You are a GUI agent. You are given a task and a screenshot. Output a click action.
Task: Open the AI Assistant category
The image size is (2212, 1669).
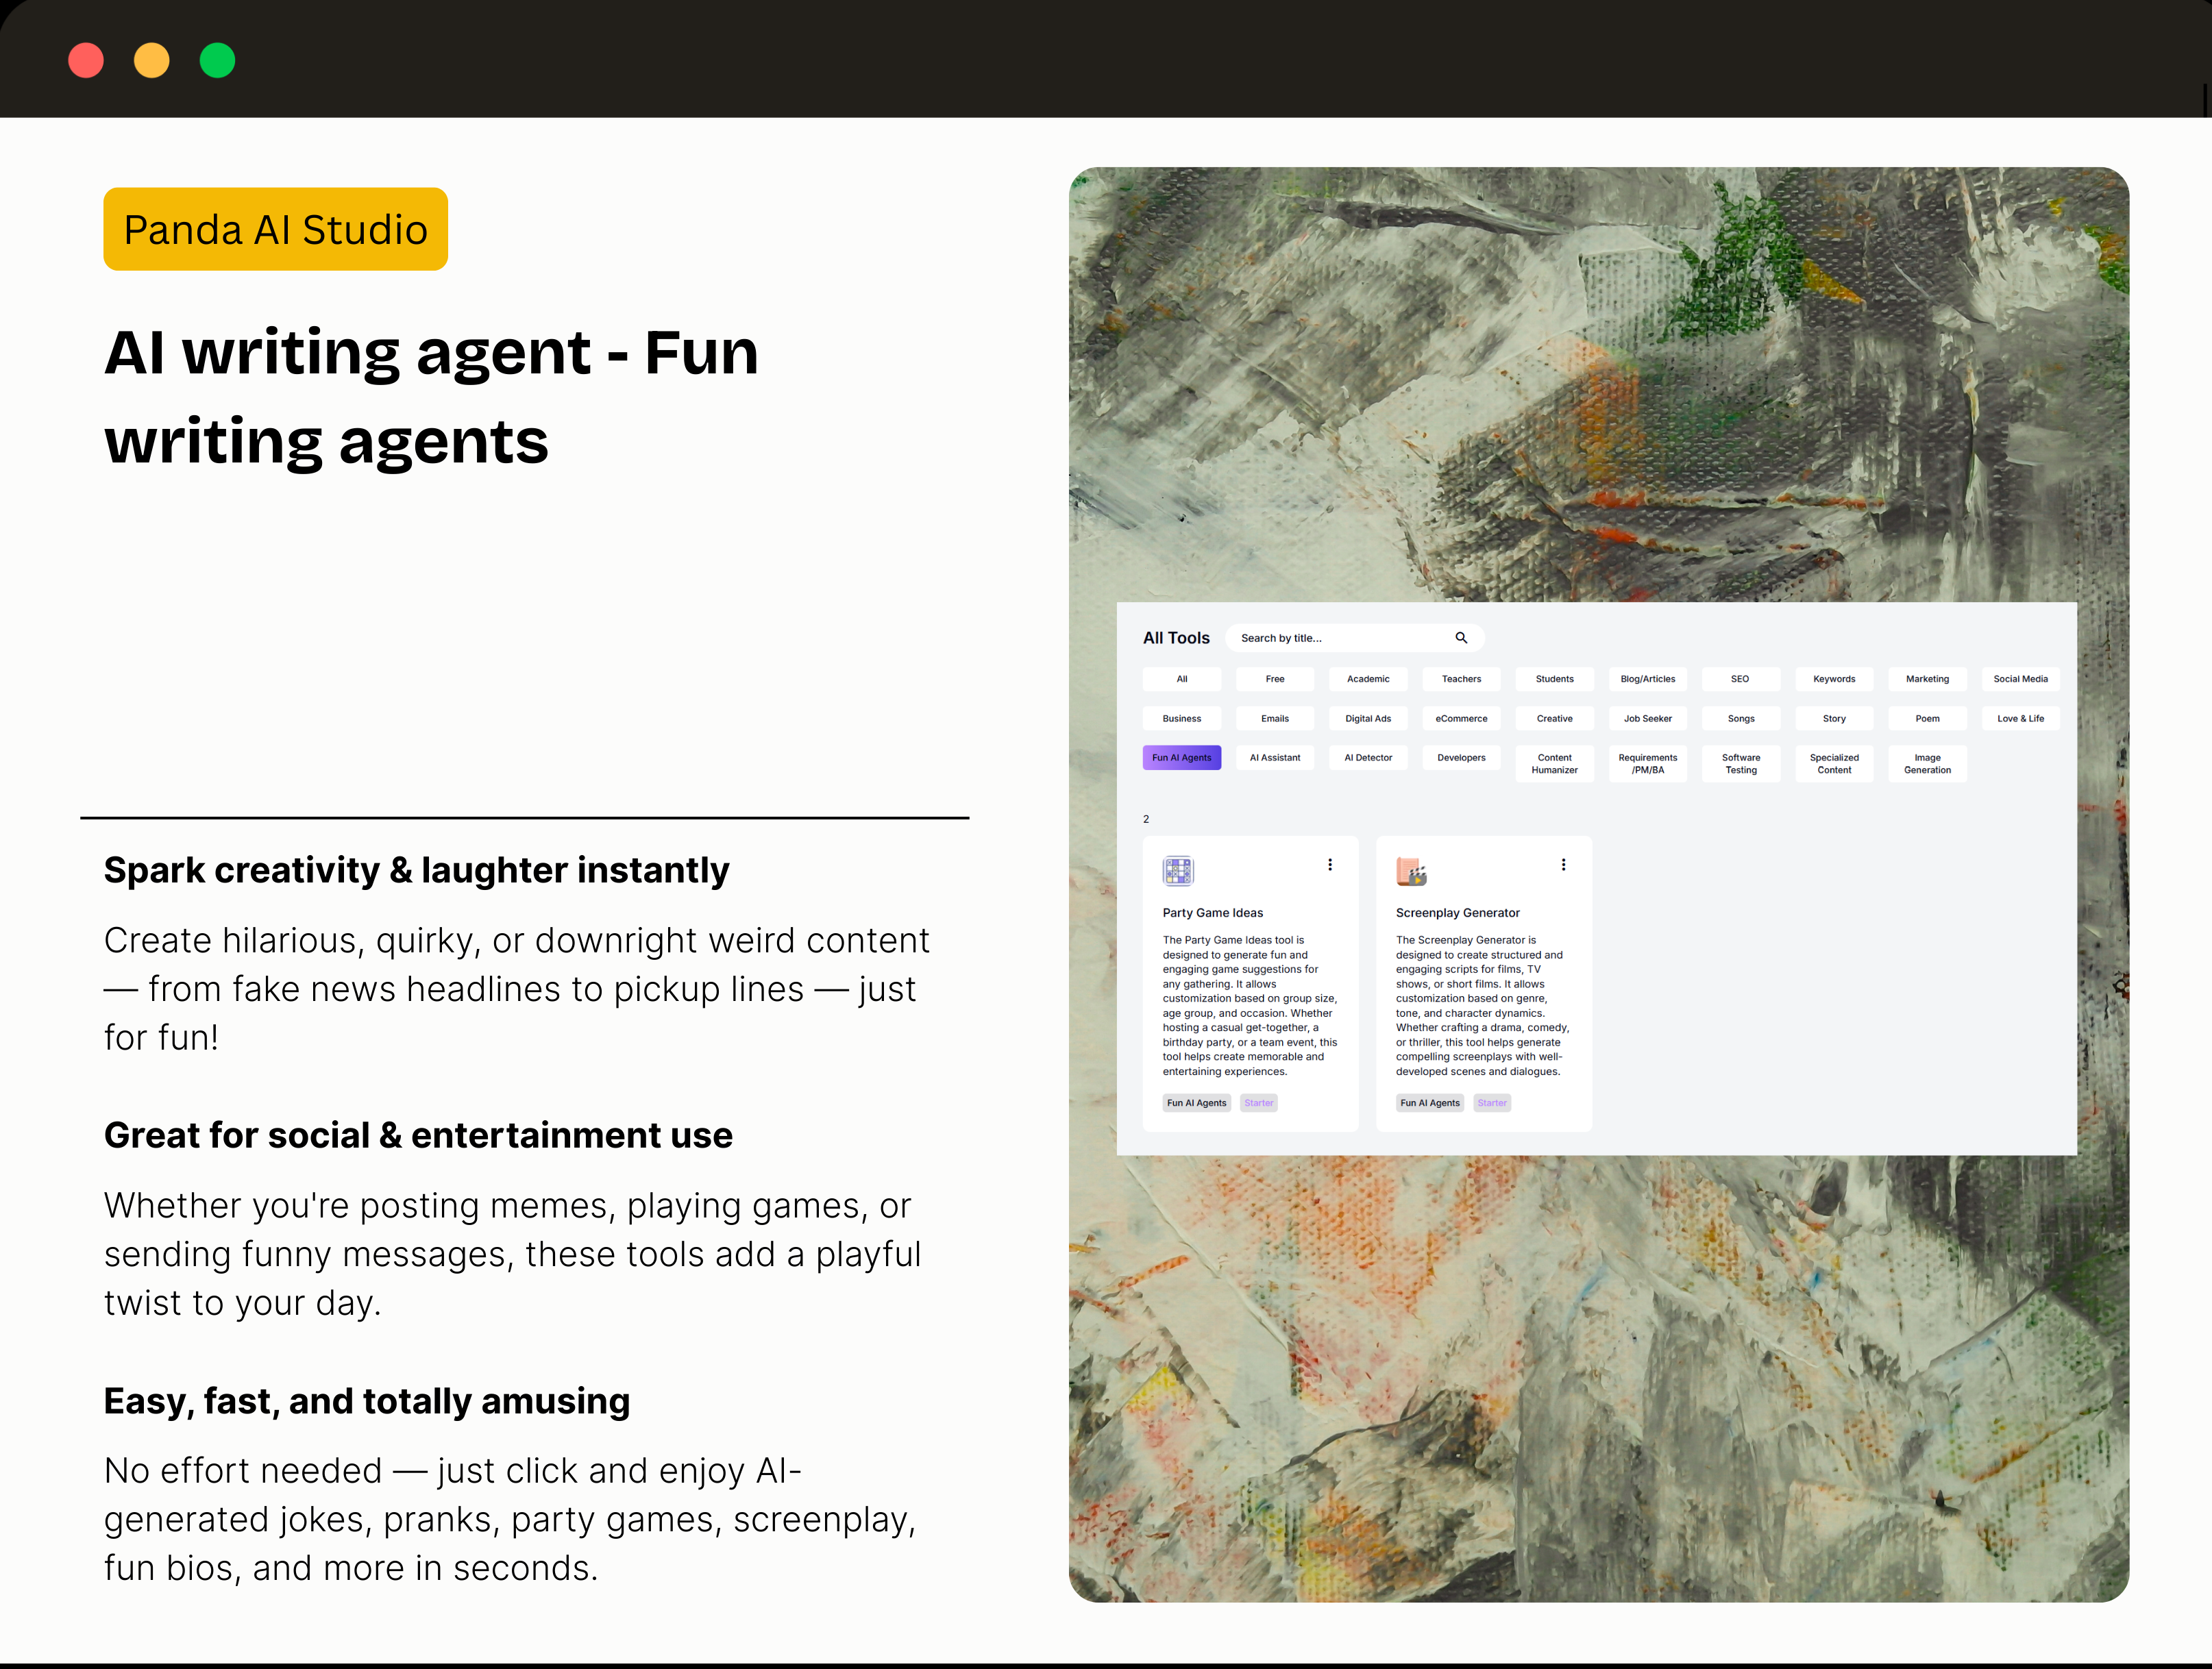click(1275, 758)
